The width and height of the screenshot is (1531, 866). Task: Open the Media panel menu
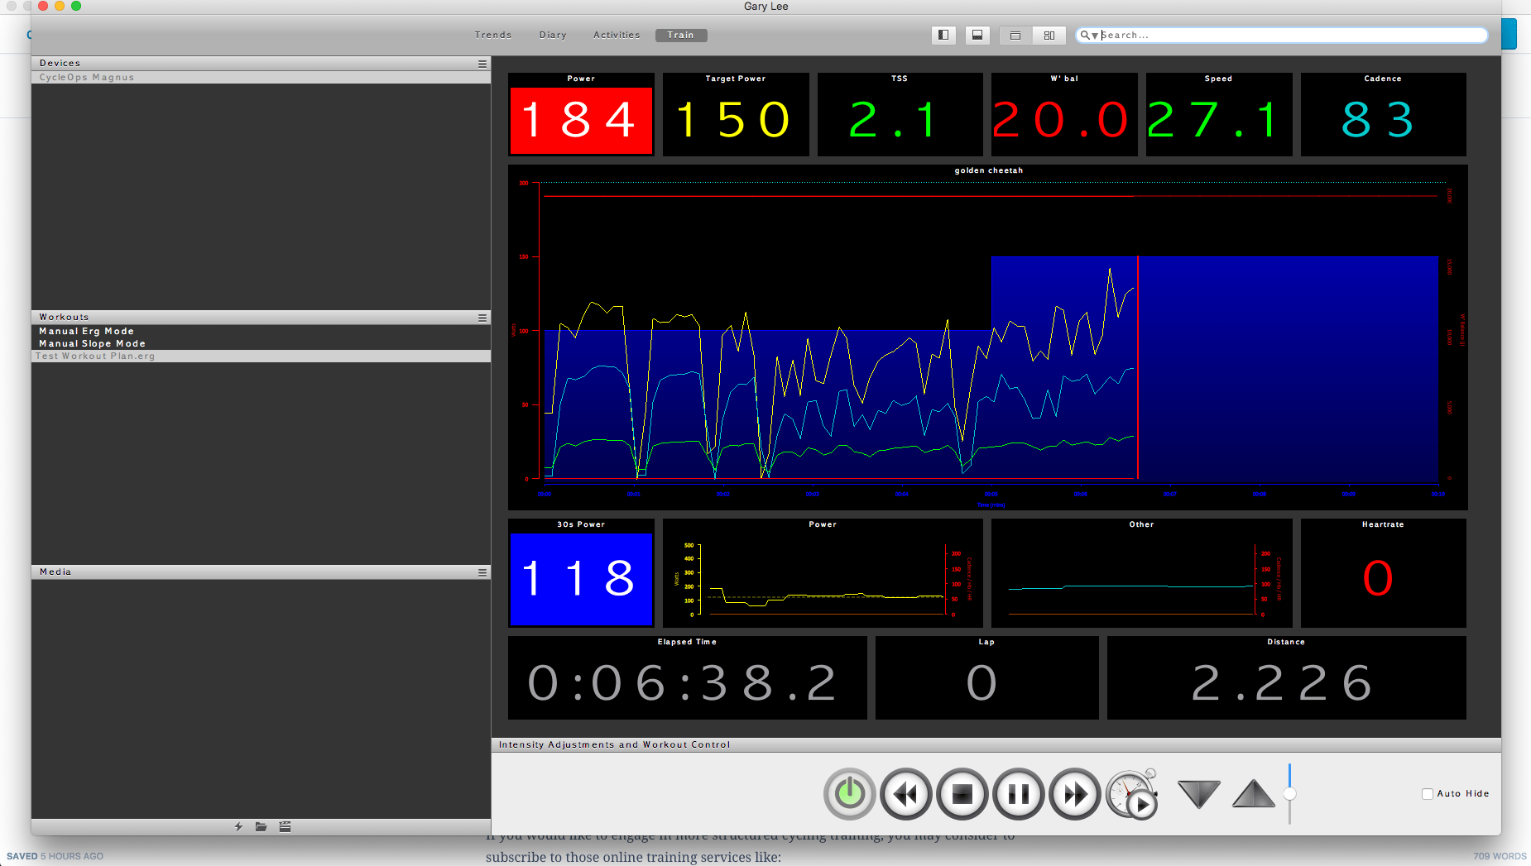[482, 572]
